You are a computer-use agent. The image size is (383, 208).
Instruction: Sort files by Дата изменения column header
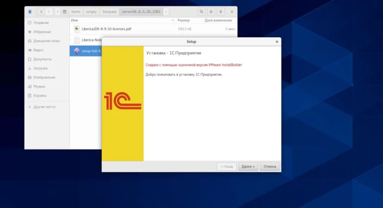[220, 20]
